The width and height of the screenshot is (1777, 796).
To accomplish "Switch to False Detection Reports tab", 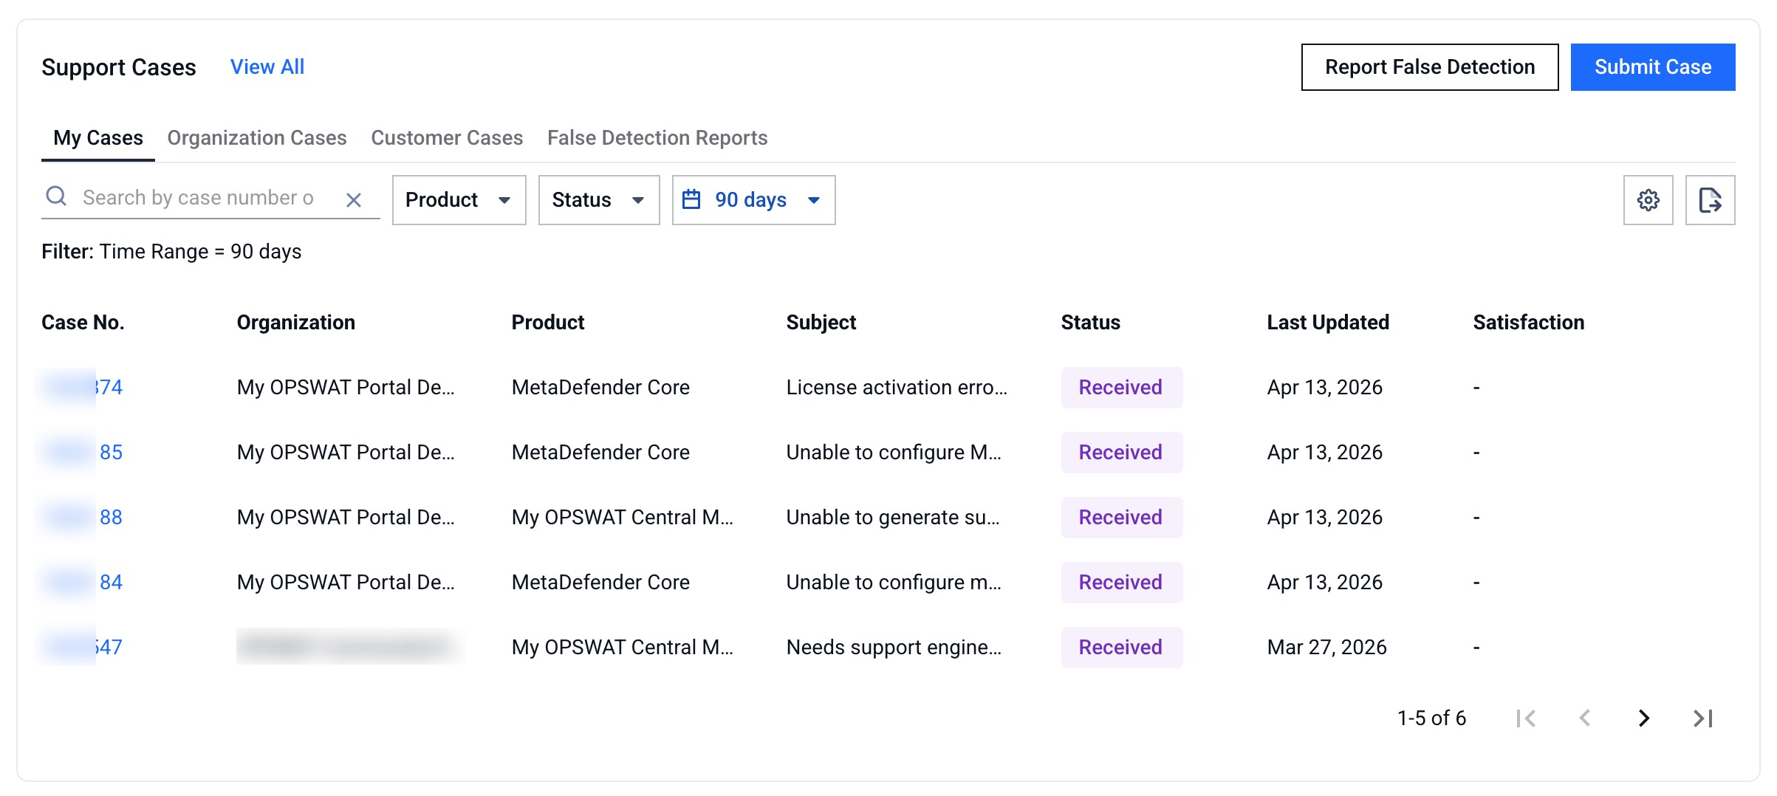I will tap(657, 138).
